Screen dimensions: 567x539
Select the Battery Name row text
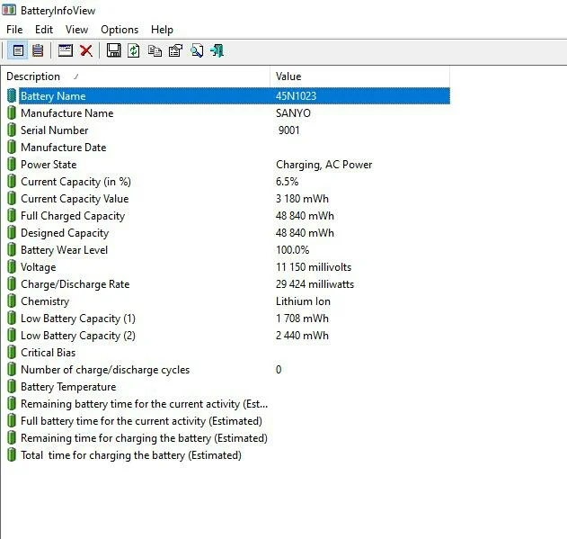[x=53, y=96]
